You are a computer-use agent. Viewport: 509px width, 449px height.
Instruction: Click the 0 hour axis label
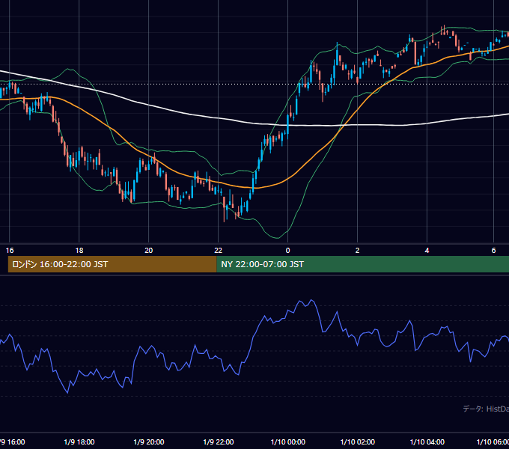click(287, 251)
